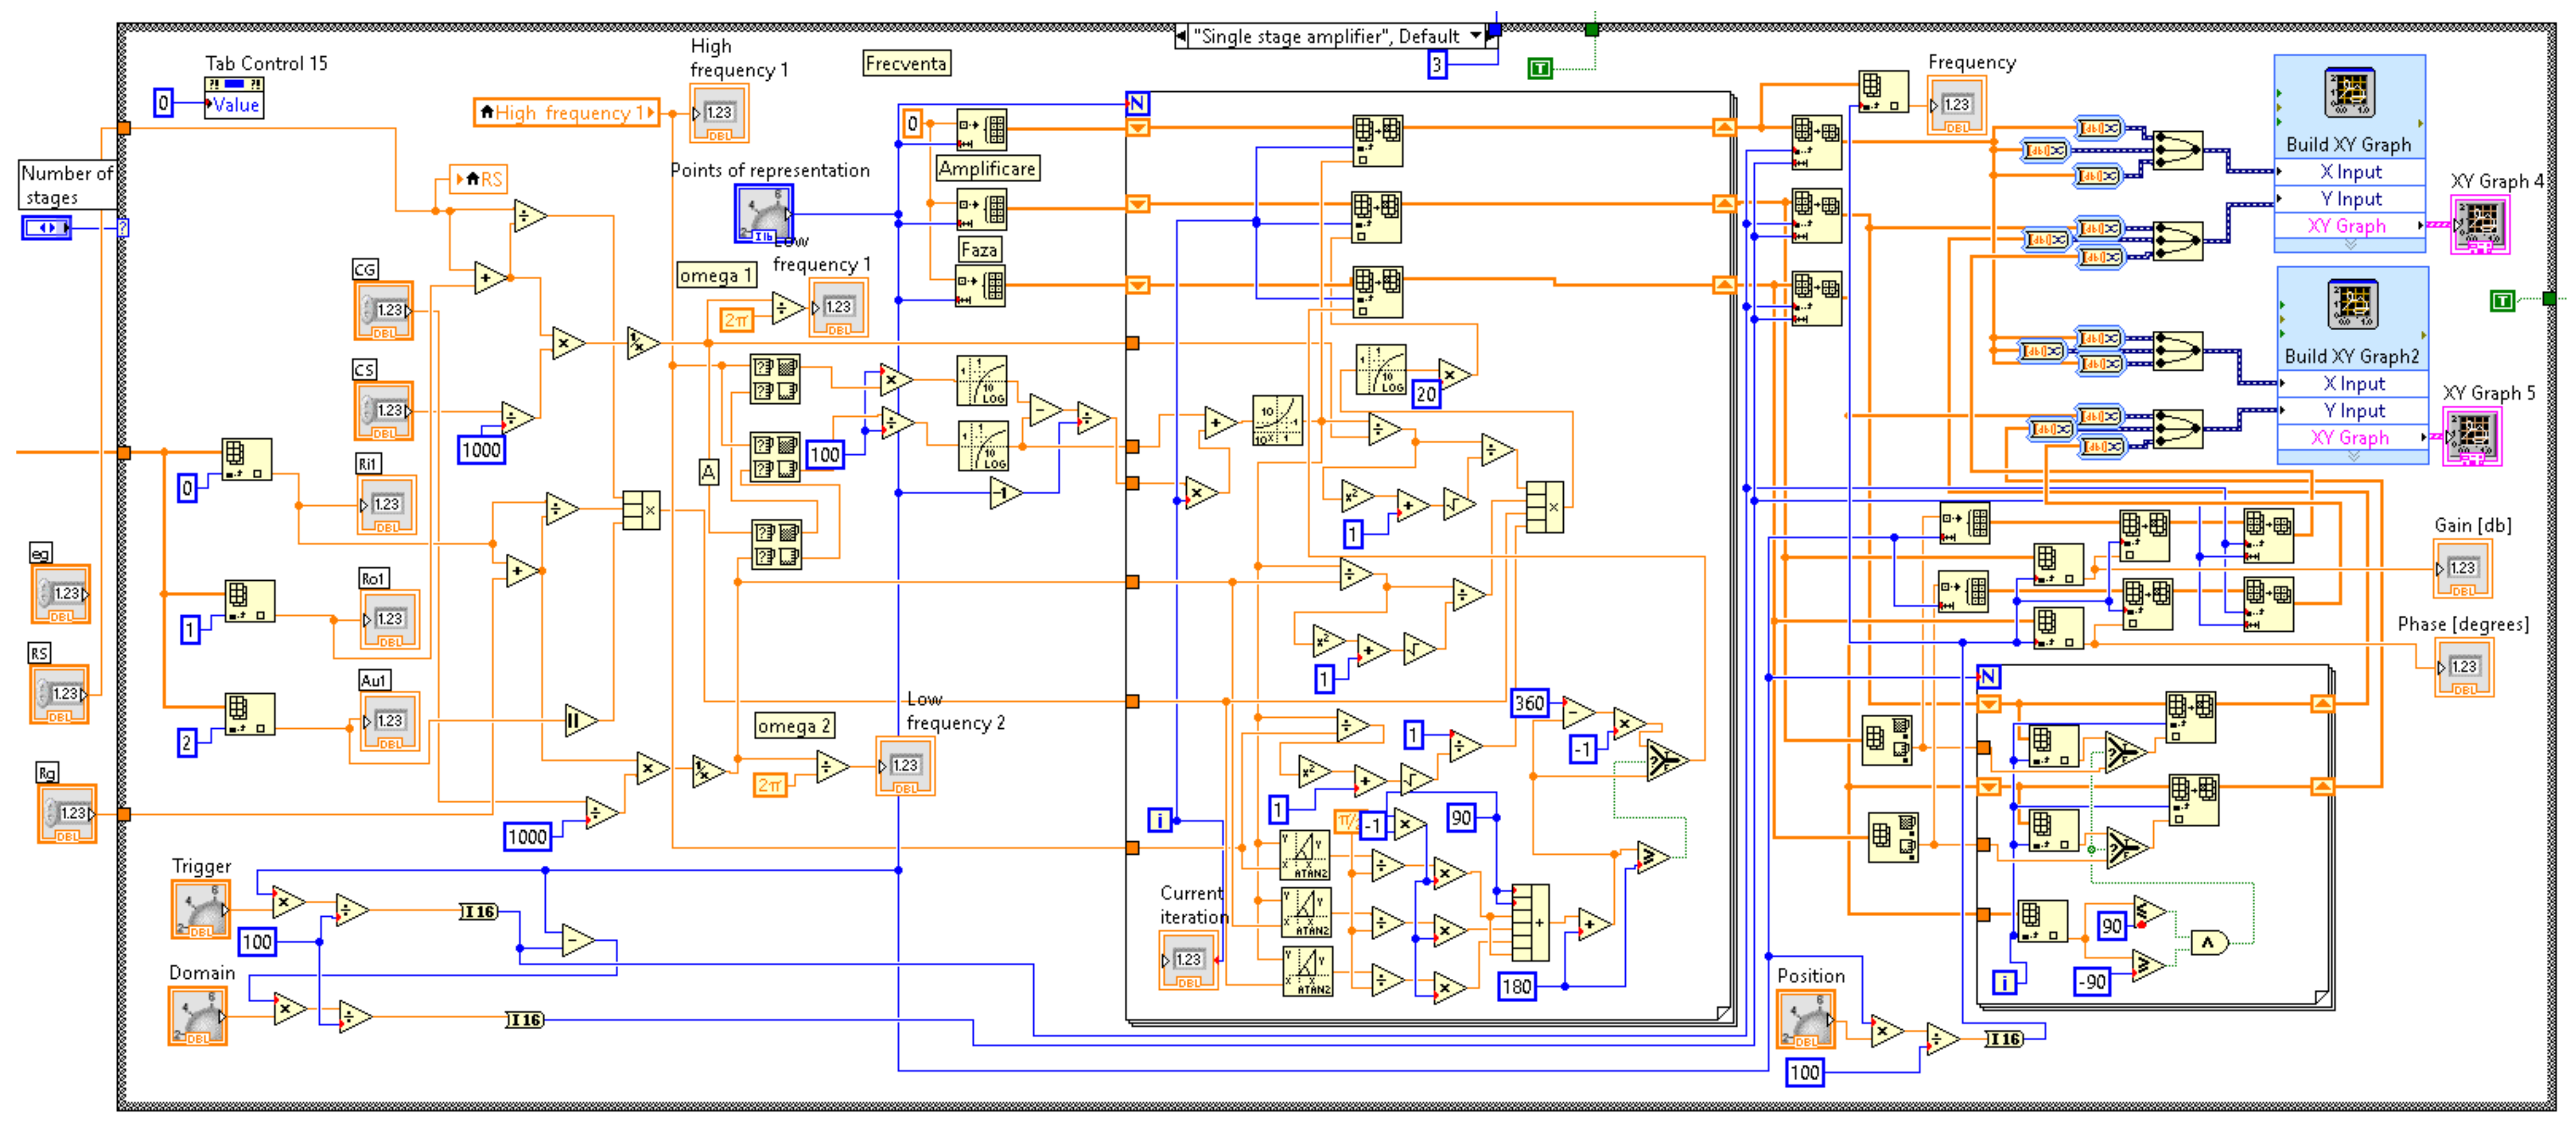Click the Frecventa label box

click(x=906, y=63)
